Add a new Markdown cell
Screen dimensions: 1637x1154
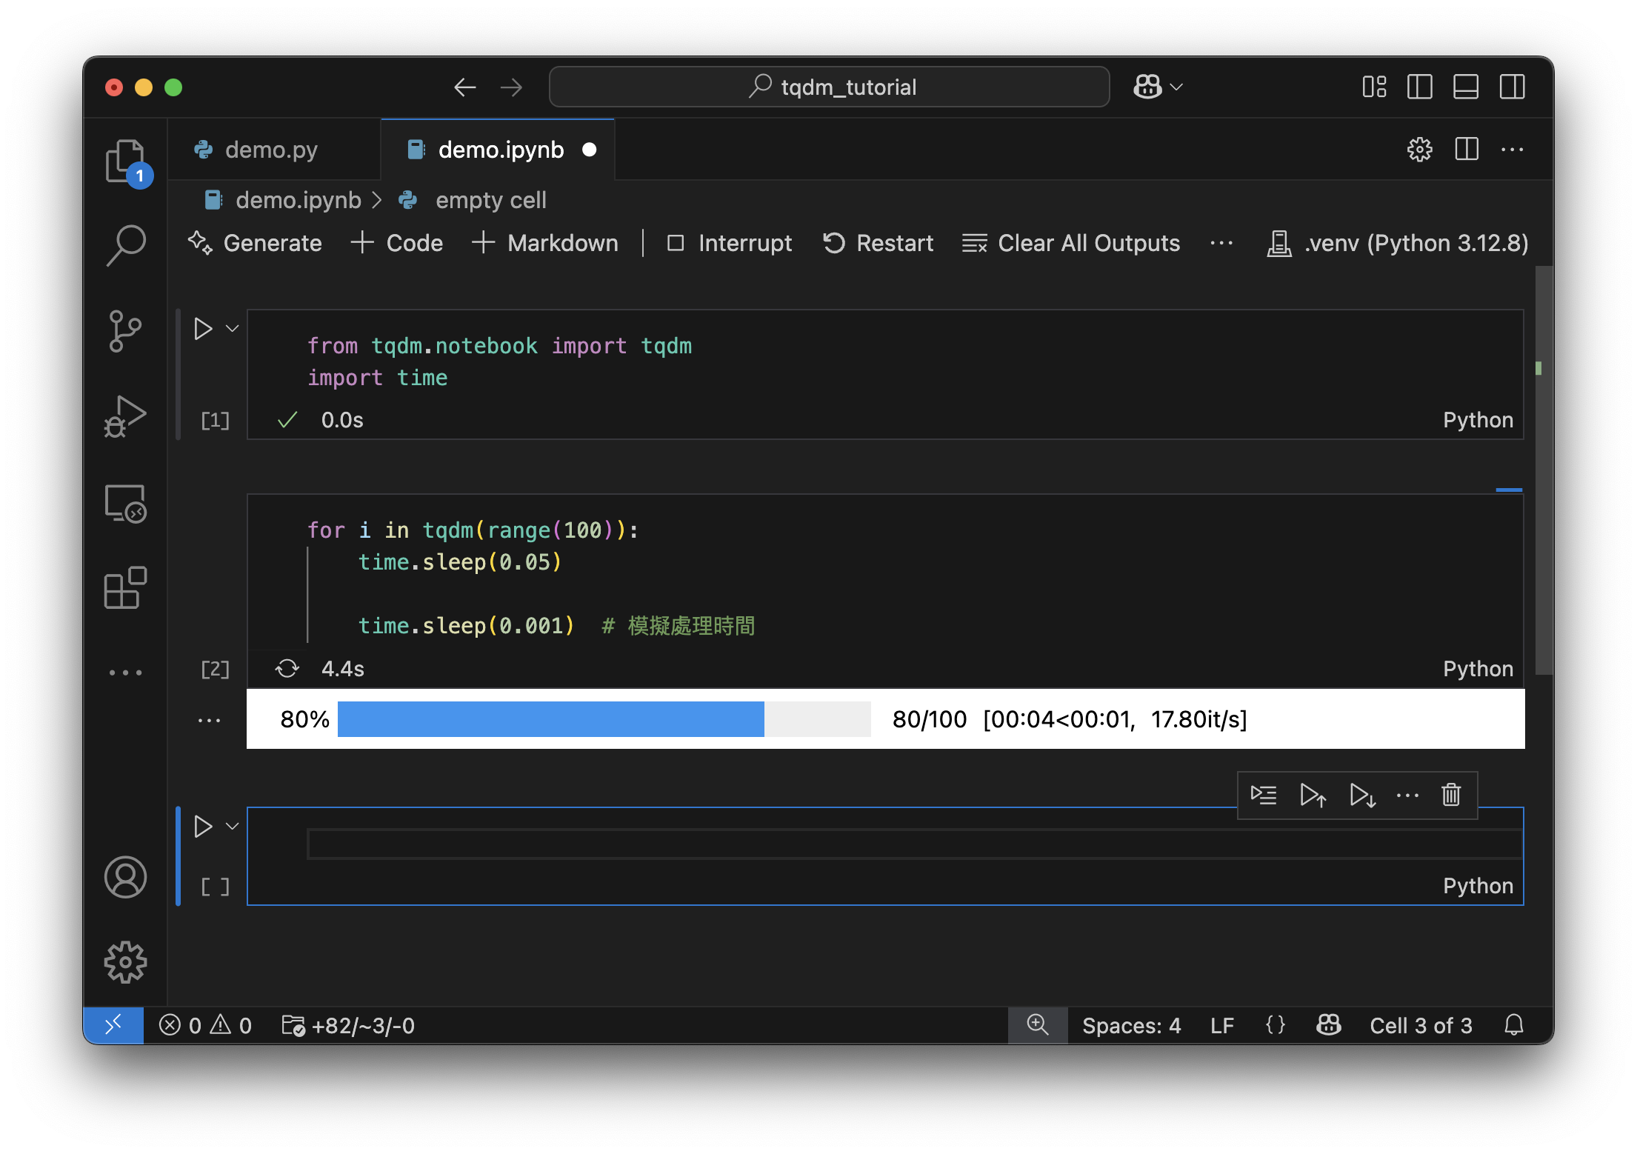coord(545,243)
